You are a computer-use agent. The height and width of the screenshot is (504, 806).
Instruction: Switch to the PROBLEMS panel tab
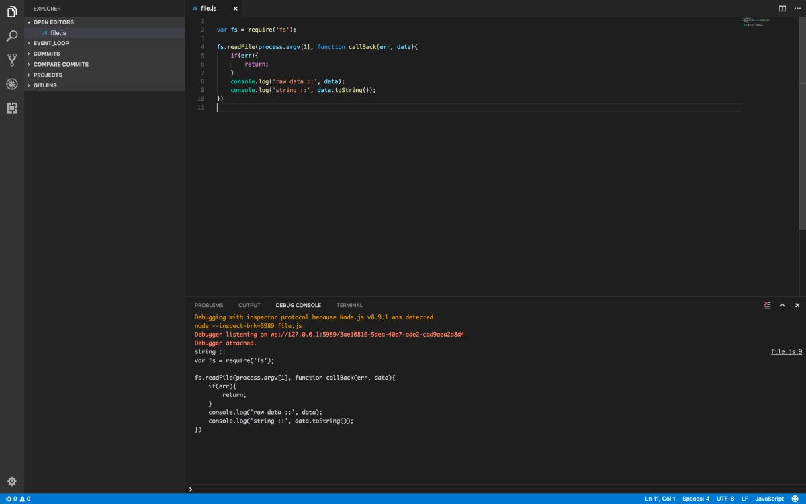coord(209,305)
